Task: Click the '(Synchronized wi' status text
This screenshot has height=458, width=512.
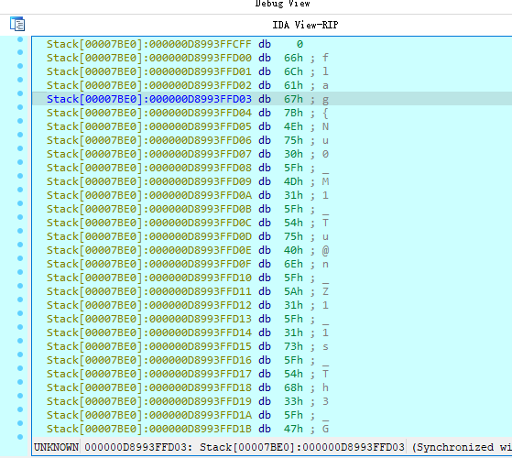Action: point(462,447)
